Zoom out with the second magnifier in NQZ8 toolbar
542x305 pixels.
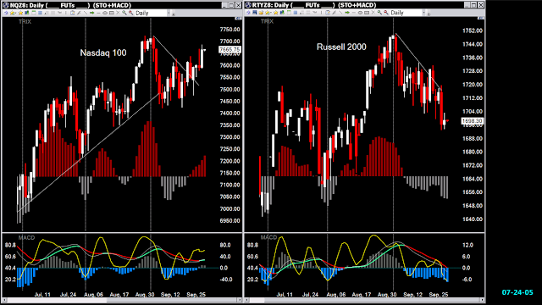pyautogui.click(x=131, y=13)
